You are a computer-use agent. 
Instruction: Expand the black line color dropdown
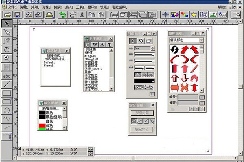pyautogui.click(x=153, y=81)
